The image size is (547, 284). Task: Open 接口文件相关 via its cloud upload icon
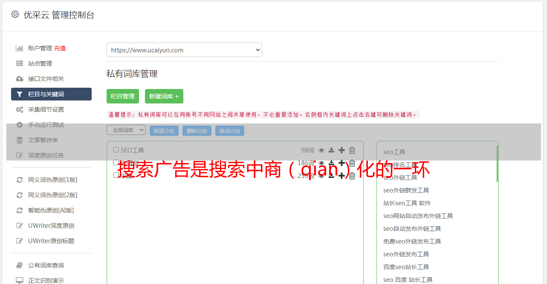coord(20,79)
